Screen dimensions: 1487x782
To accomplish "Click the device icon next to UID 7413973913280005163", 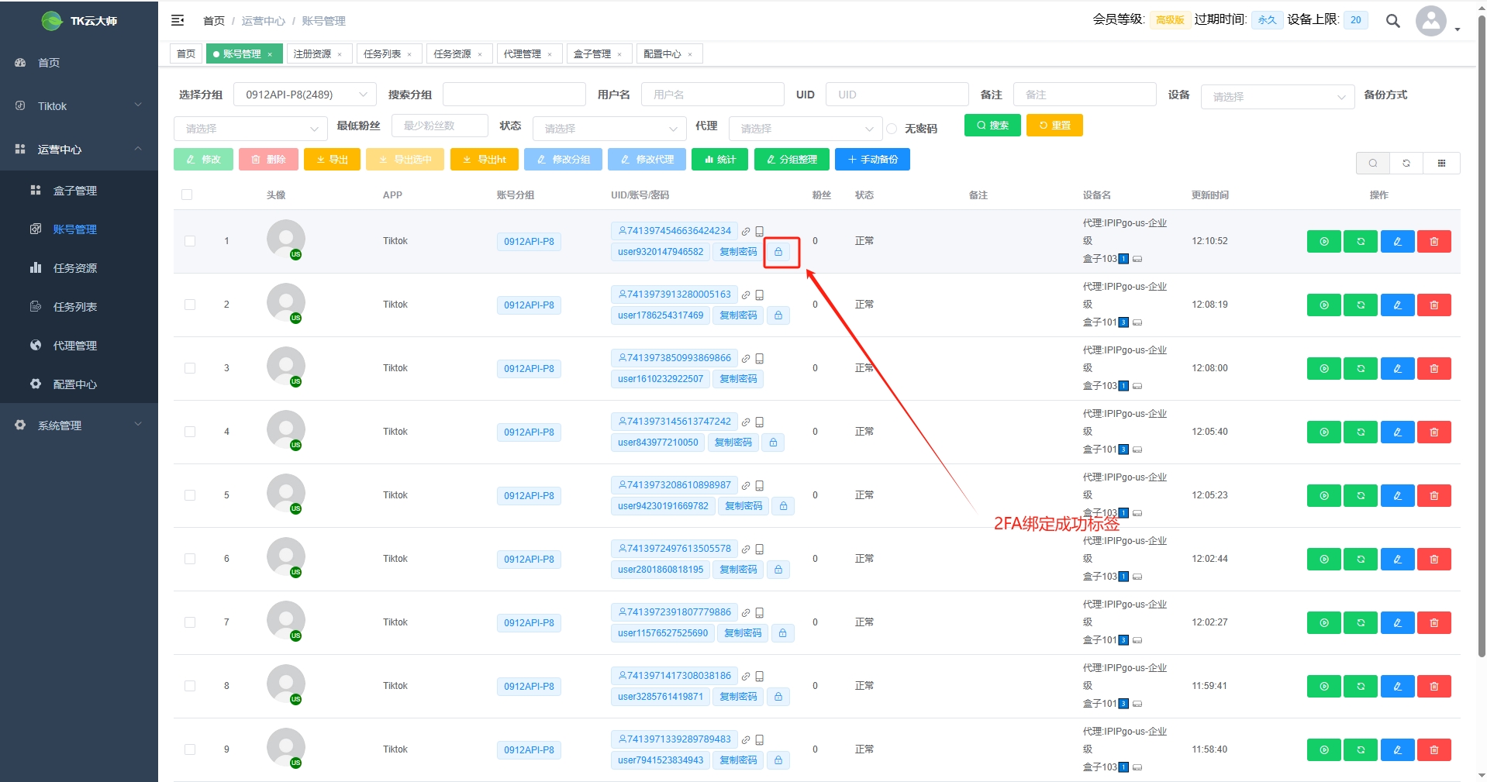I will (x=760, y=295).
